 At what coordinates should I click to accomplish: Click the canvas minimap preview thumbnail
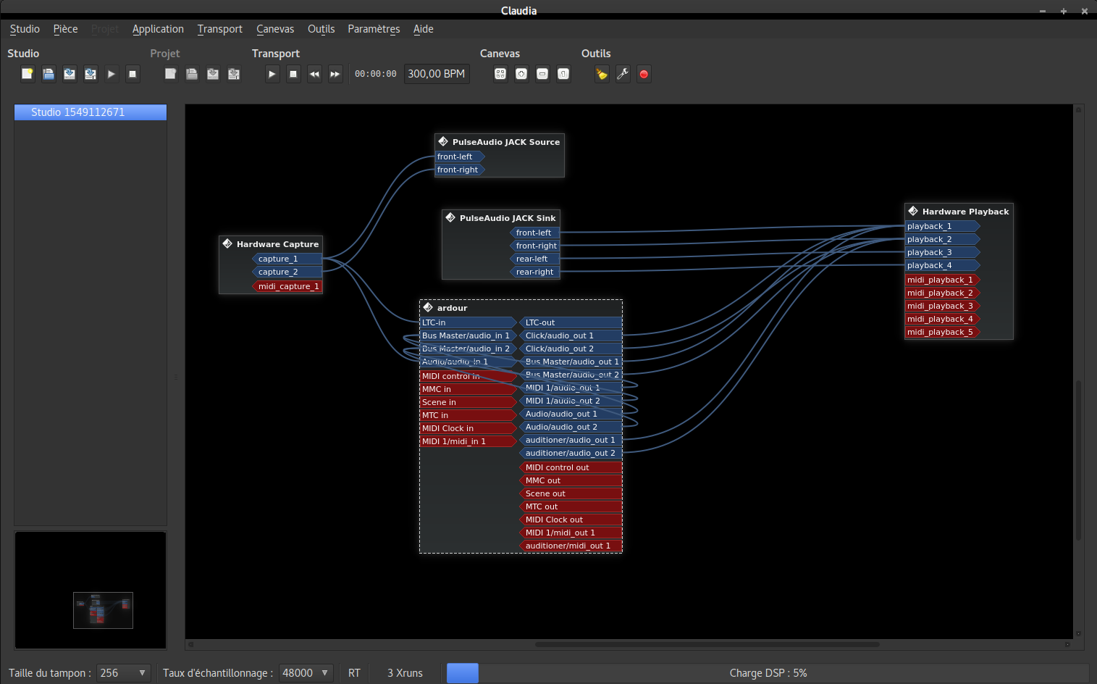point(103,610)
